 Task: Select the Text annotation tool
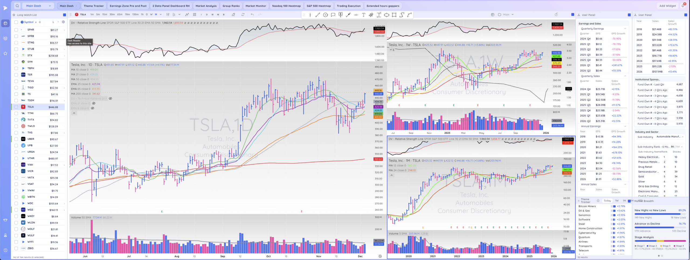point(364,15)
